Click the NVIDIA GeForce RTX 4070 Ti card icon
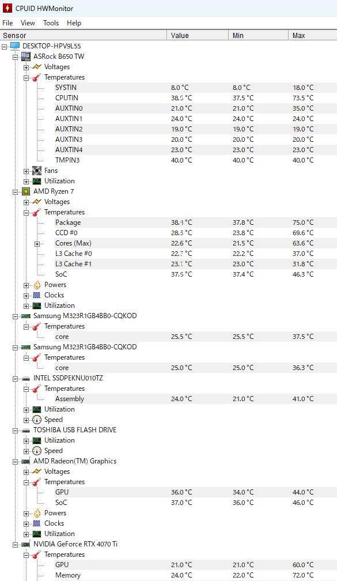The image size is (337, 581). 25,544
